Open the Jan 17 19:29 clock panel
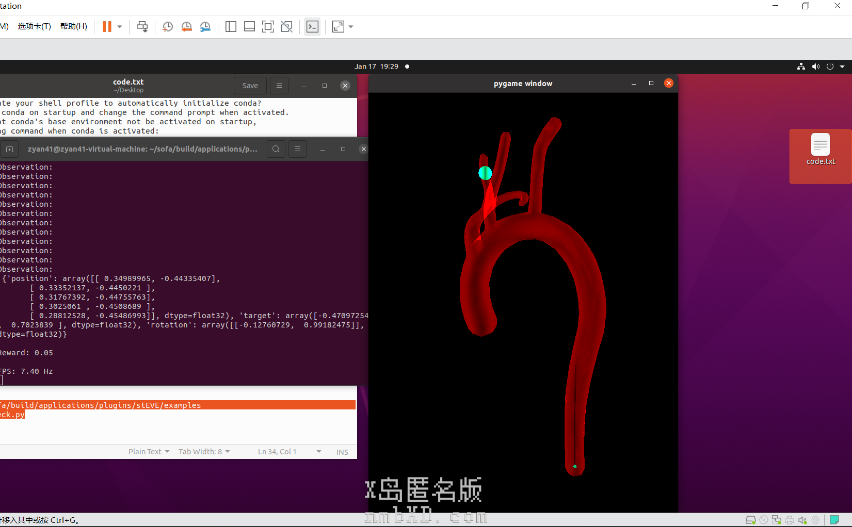 [376, 67]
